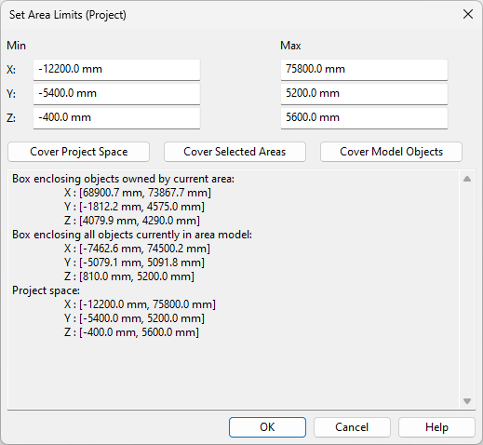Click the info box scroll down arrow
Screen dimensions: 483x445
pos(467,401)
